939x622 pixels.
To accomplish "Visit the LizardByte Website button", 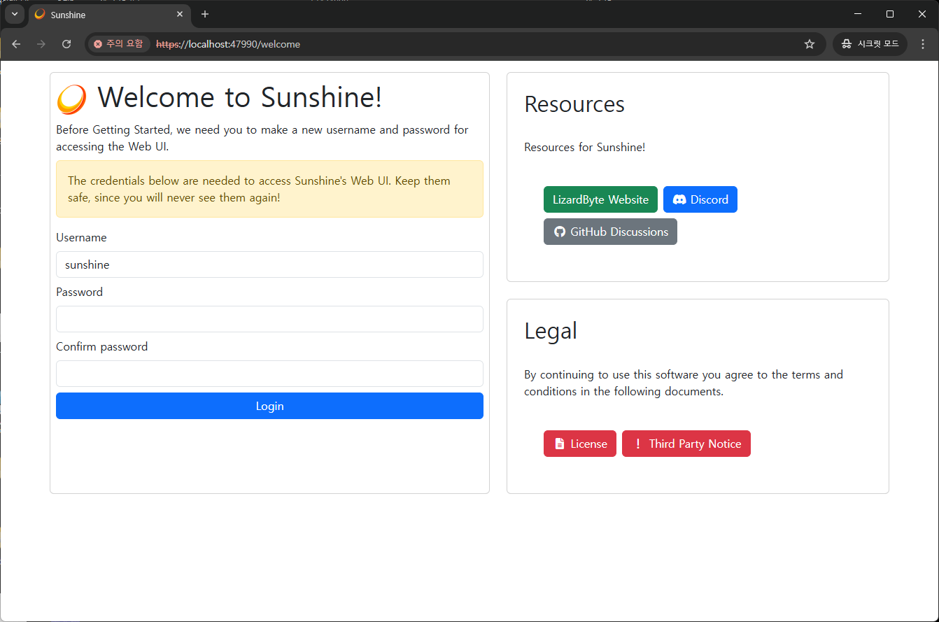I will pyautogui.click(x=600, y=199).
